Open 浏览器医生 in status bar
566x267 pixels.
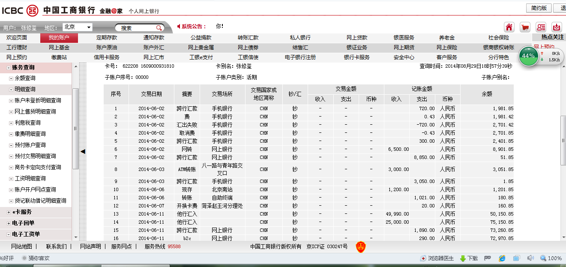click(437, 258)
